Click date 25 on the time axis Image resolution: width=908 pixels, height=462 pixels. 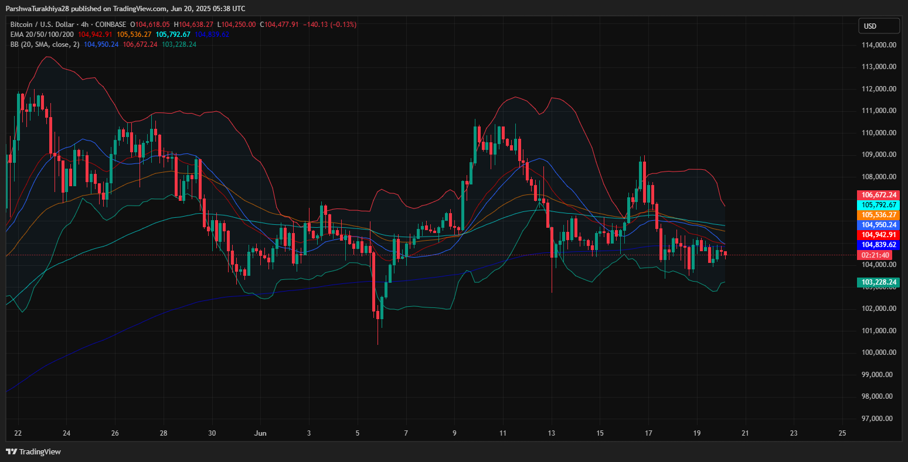click(842, 433)
